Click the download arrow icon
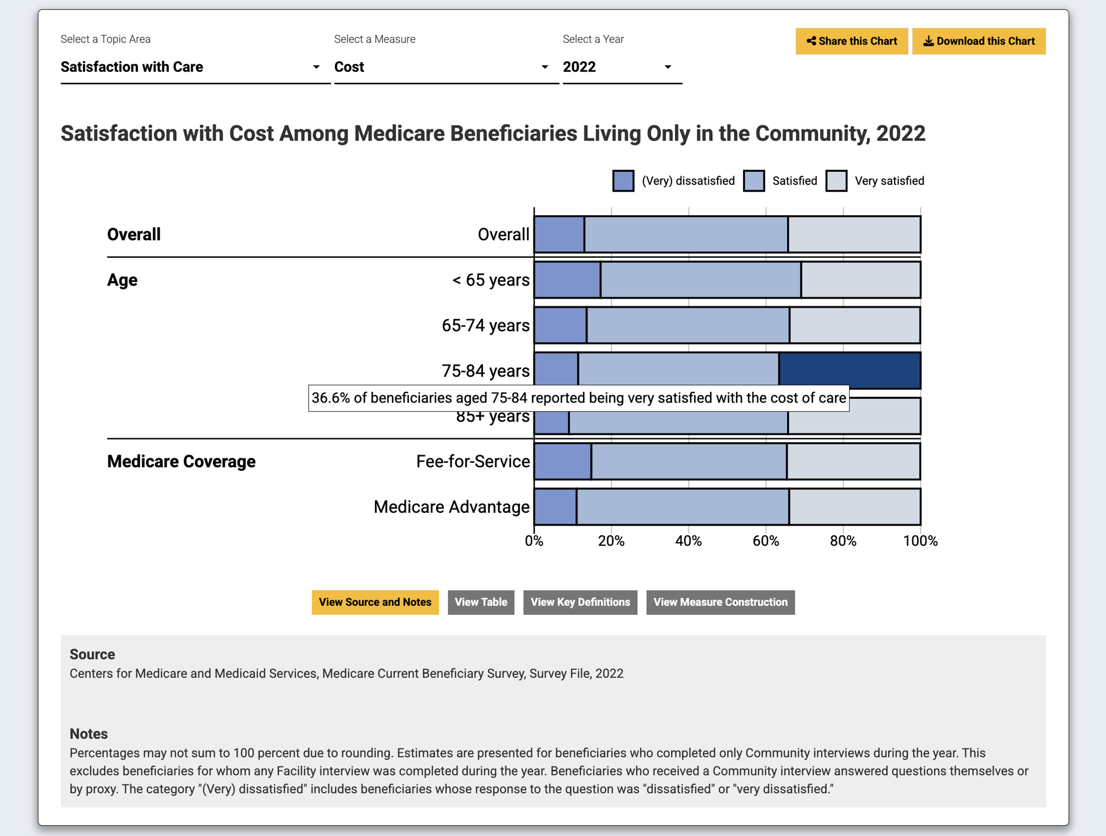Viewport: 1106px width, 836px height. tap(928, 41)
